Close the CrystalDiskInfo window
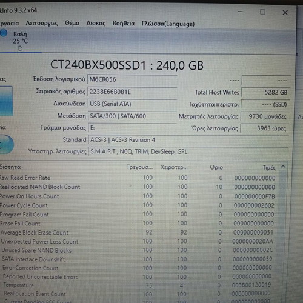This screenshot has width=303, height=303. (285, 13)
